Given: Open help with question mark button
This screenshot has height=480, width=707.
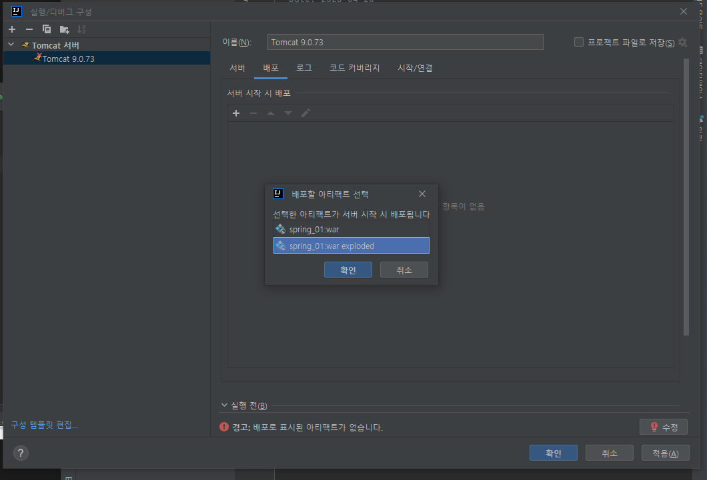Looking at the screenshot, I should click(x=21, y=453).
